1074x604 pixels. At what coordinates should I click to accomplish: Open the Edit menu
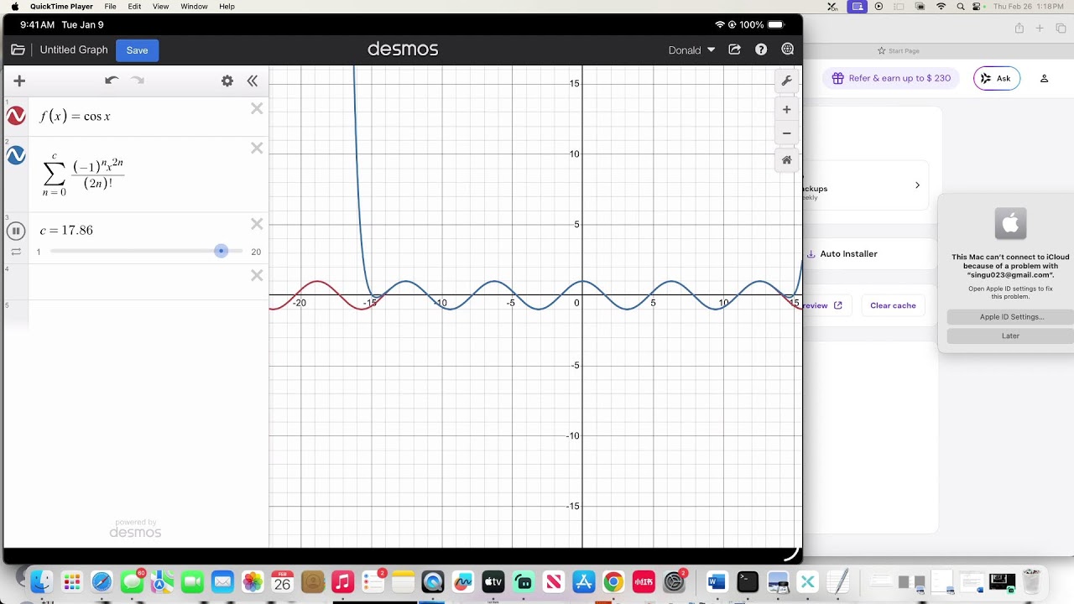134,7
